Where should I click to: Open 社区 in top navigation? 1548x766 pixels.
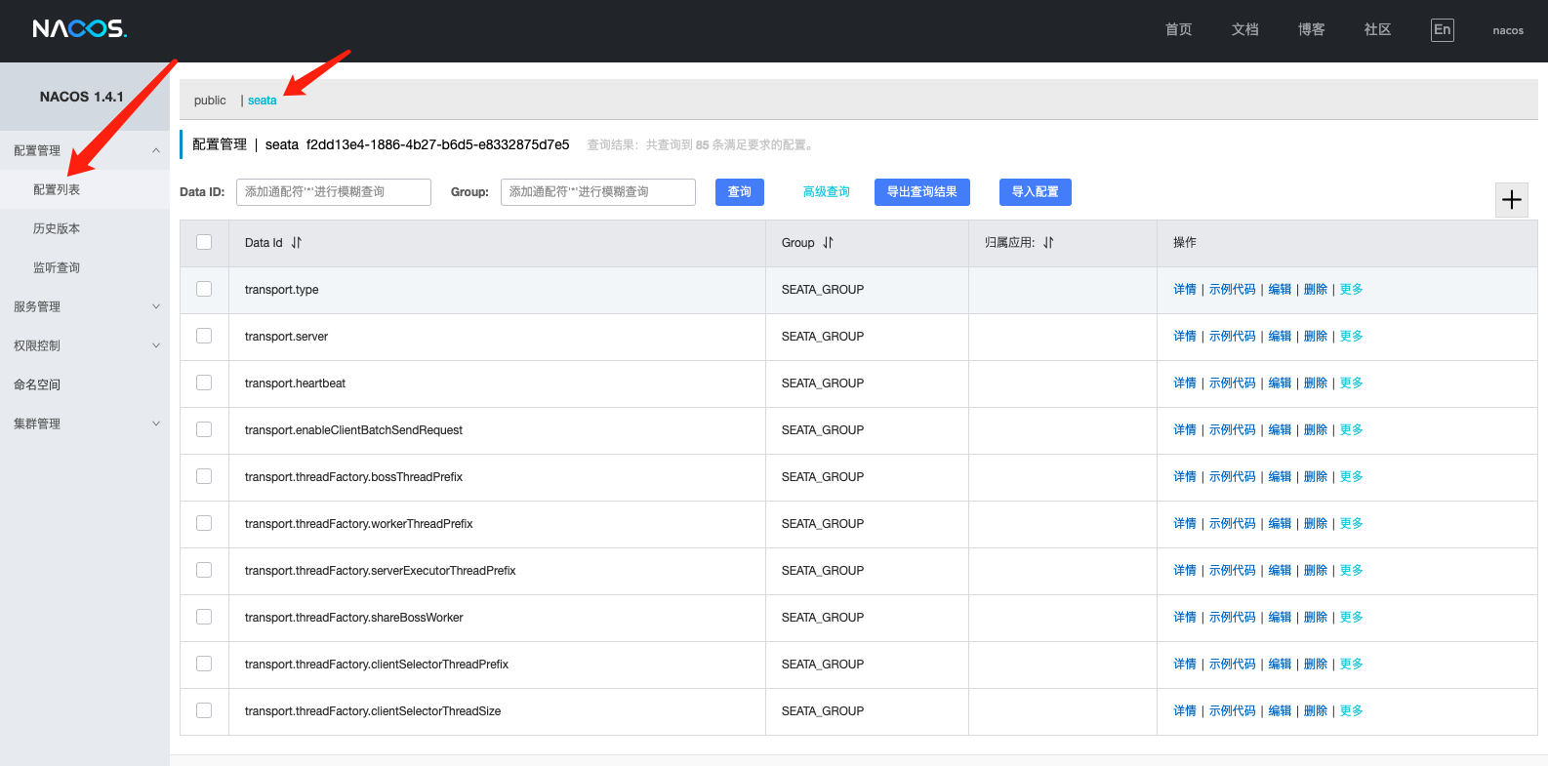[1377, 29]
